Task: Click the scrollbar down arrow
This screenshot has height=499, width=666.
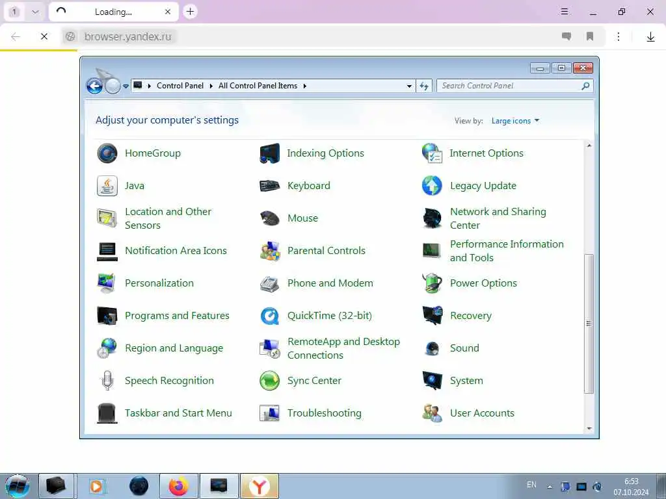Action: point(589,429)
